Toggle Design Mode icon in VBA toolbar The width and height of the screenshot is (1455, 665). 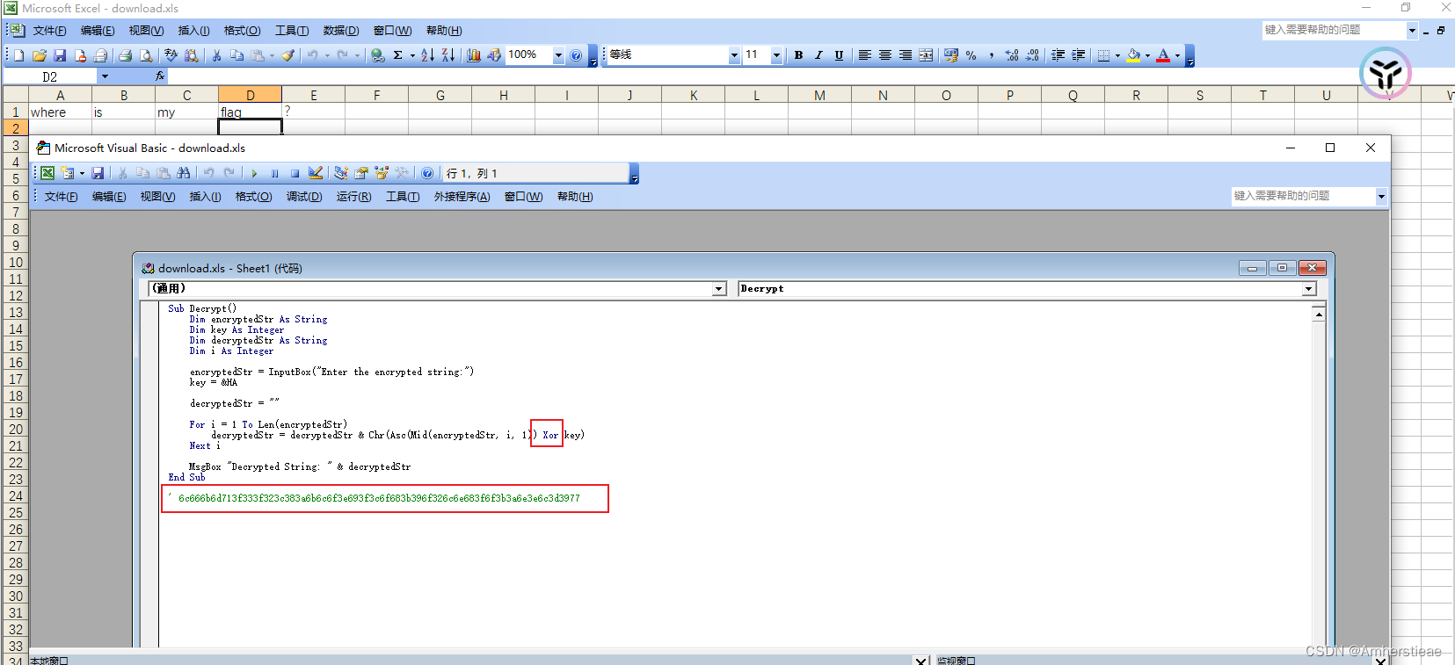[316, 174]
